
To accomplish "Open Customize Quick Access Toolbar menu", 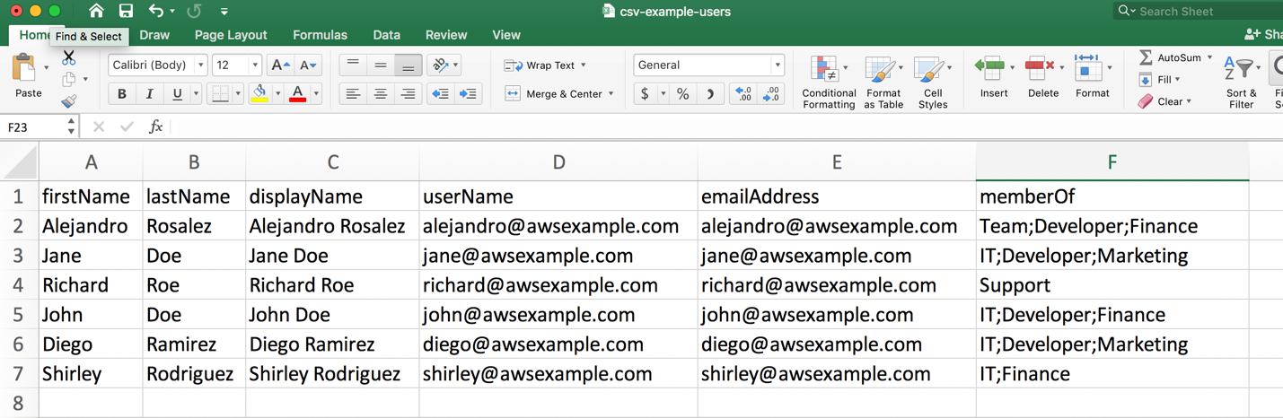I will pos(224,12).
